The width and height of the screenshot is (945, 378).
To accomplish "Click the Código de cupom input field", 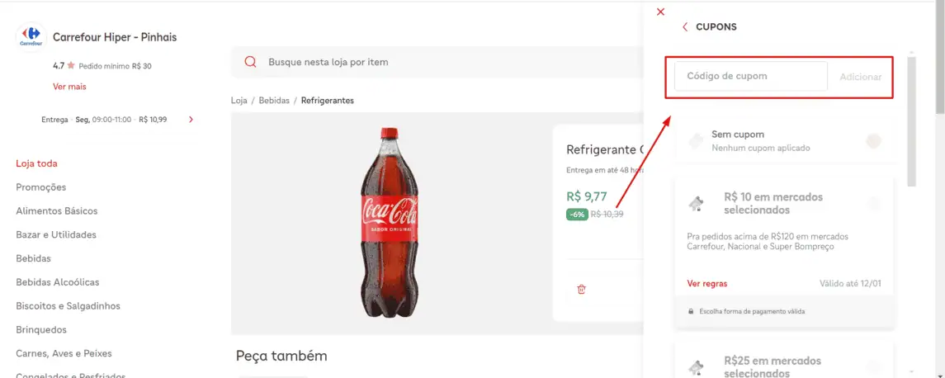I will point(750,76).
